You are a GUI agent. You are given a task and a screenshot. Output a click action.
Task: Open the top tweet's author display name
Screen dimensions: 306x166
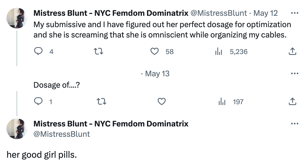point(111,13)
